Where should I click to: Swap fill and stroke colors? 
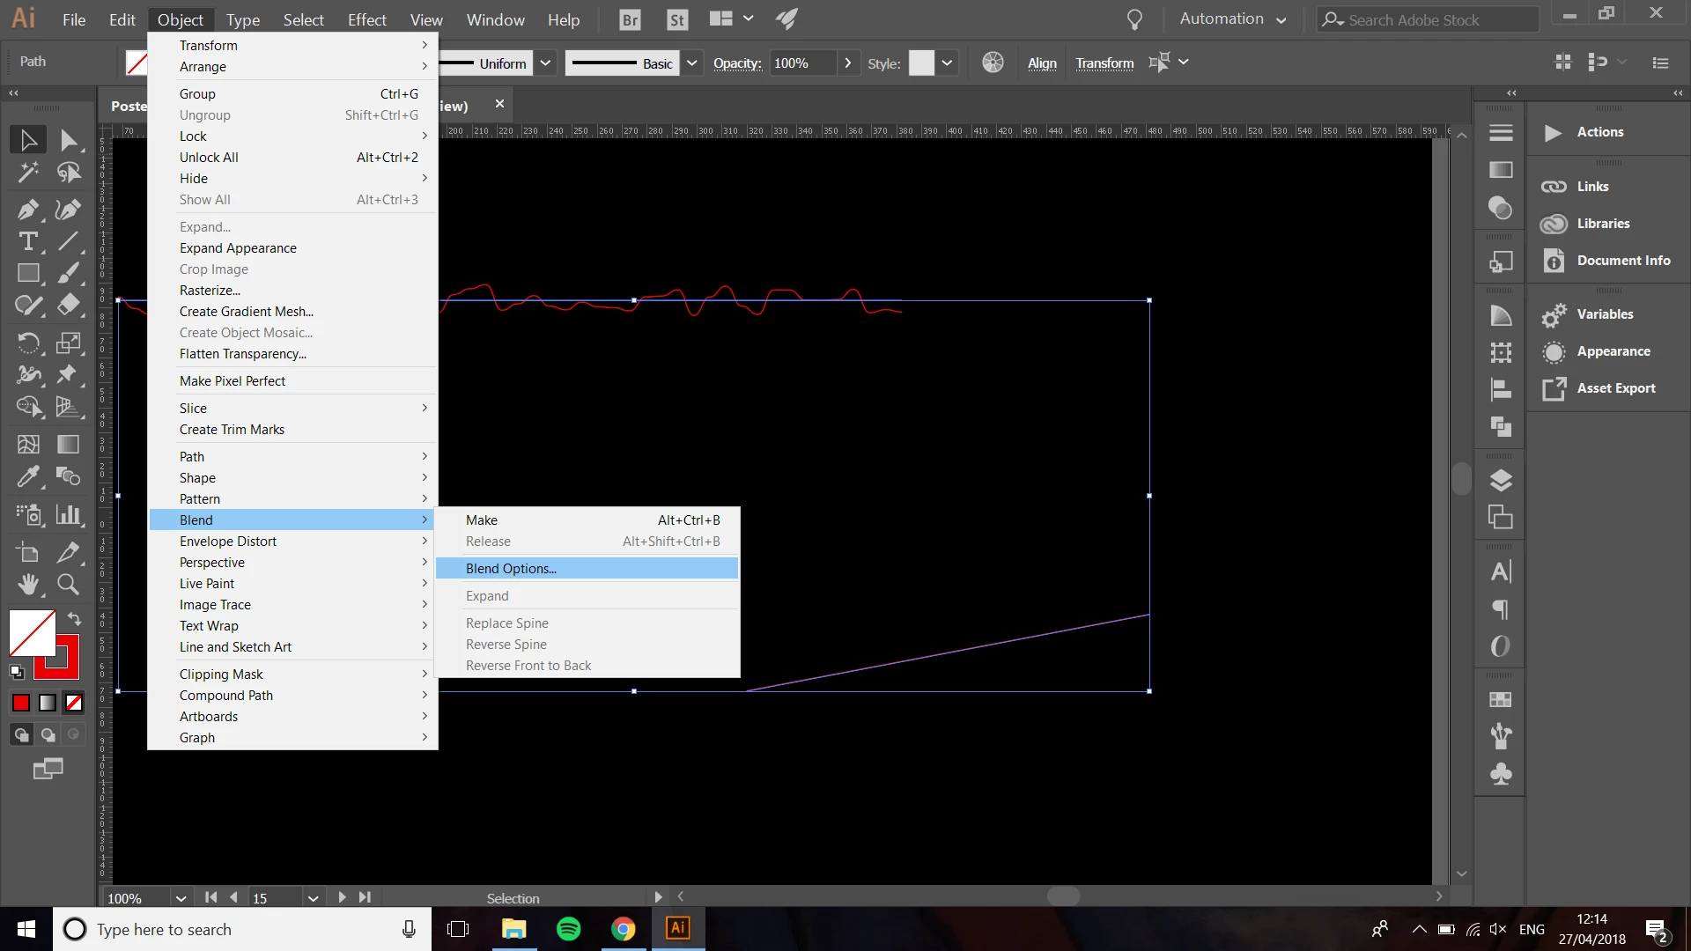coord(74,619)
